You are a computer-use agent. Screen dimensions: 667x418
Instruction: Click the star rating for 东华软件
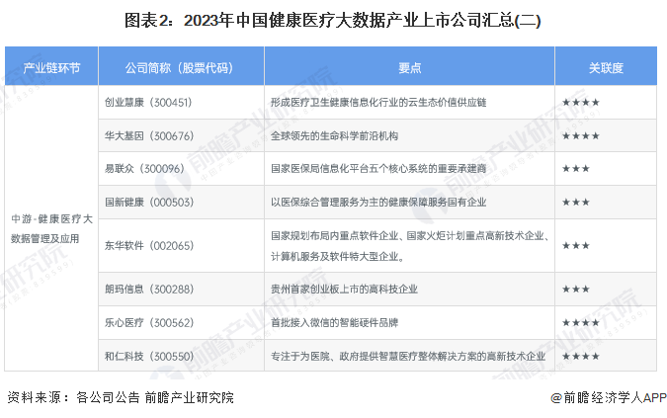tap(576, 246)
